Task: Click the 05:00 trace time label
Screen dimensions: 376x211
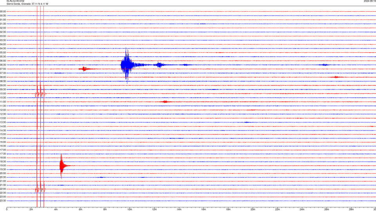Action: click(x=3, y=53)
